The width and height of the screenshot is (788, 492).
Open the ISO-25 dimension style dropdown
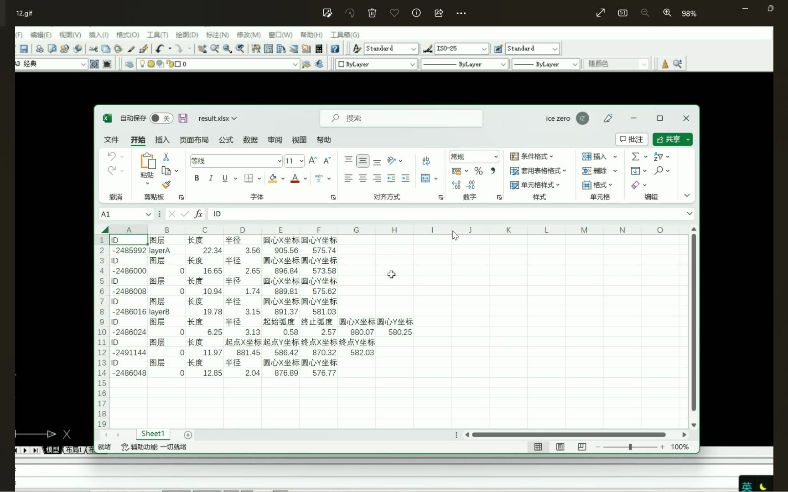484,49
